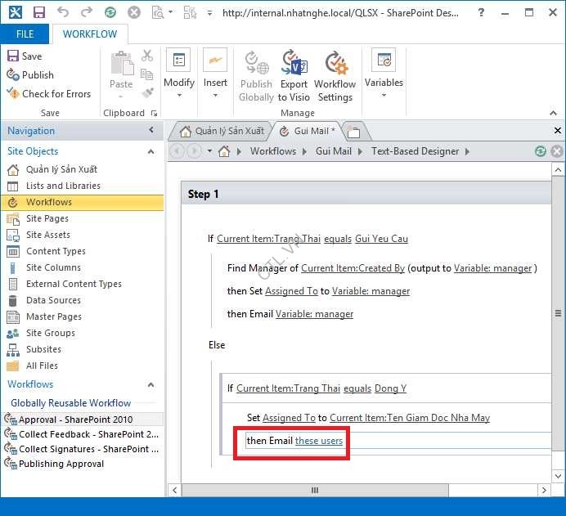The image size is (566, 516).
Task: Run Check for Errors on the workflow
Action: (48, 93)
